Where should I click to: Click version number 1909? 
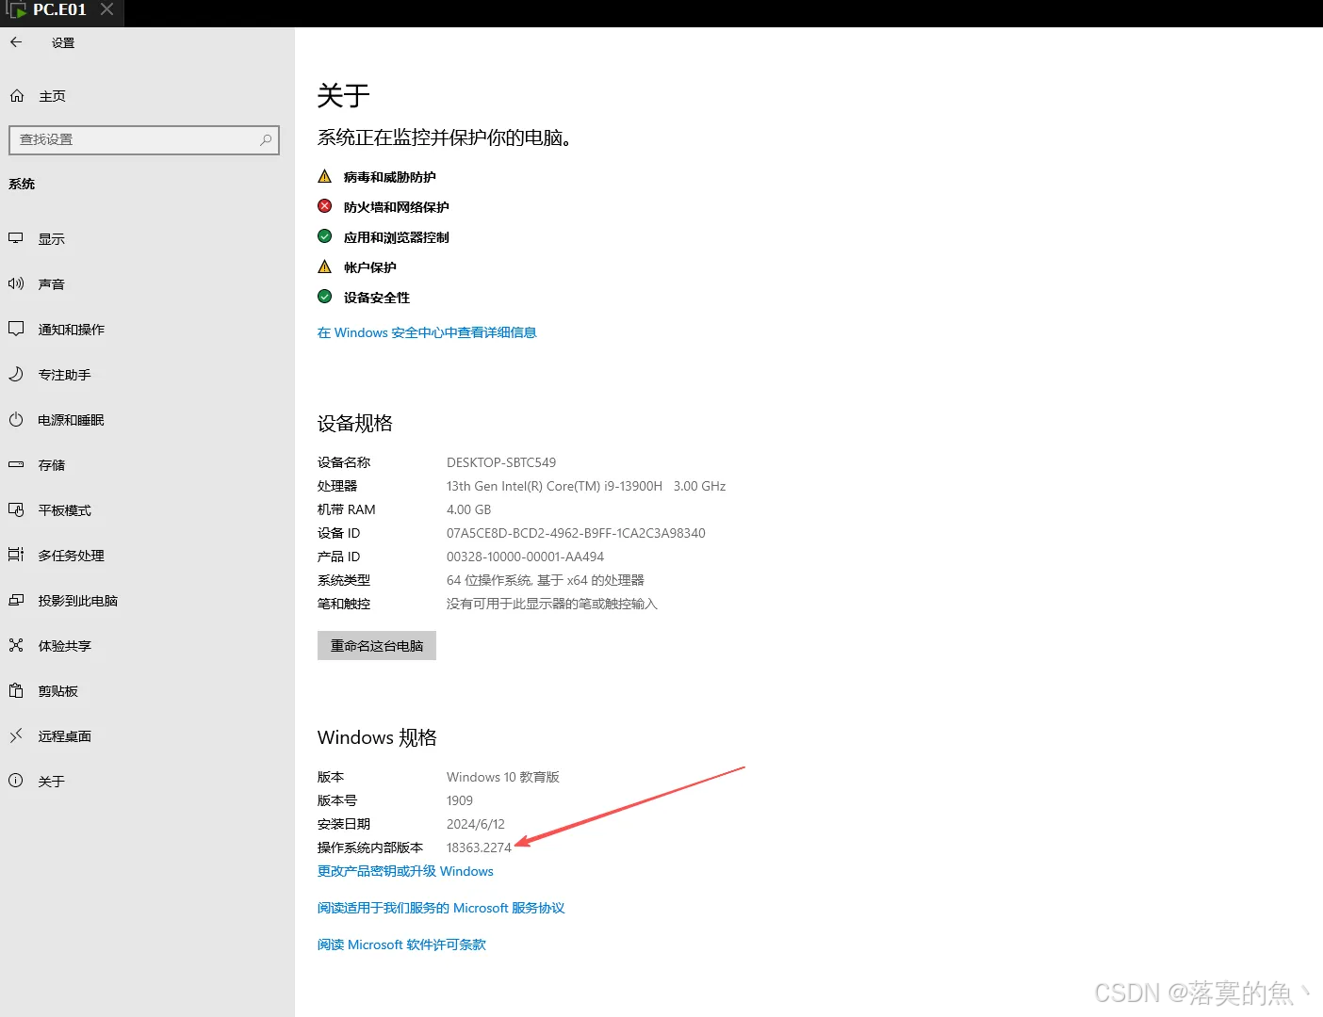(460, 800)
